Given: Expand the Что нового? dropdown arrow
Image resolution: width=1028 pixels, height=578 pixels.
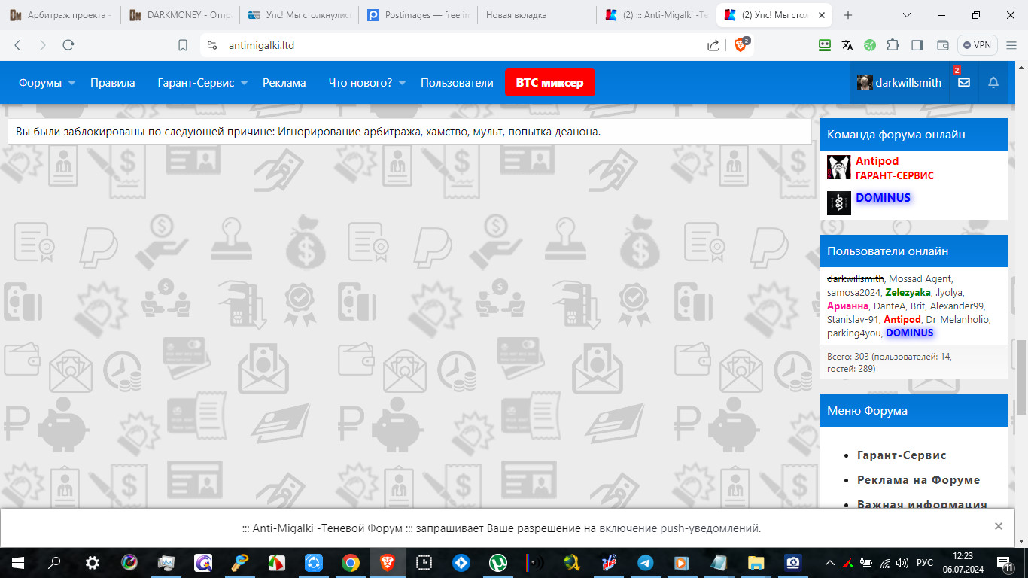Looking at the screenshot, I should pos(403,83).
